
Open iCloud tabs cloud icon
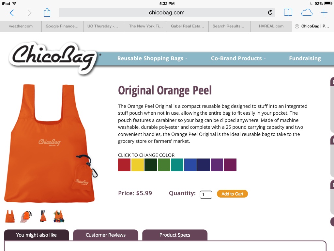pos(307,13)
